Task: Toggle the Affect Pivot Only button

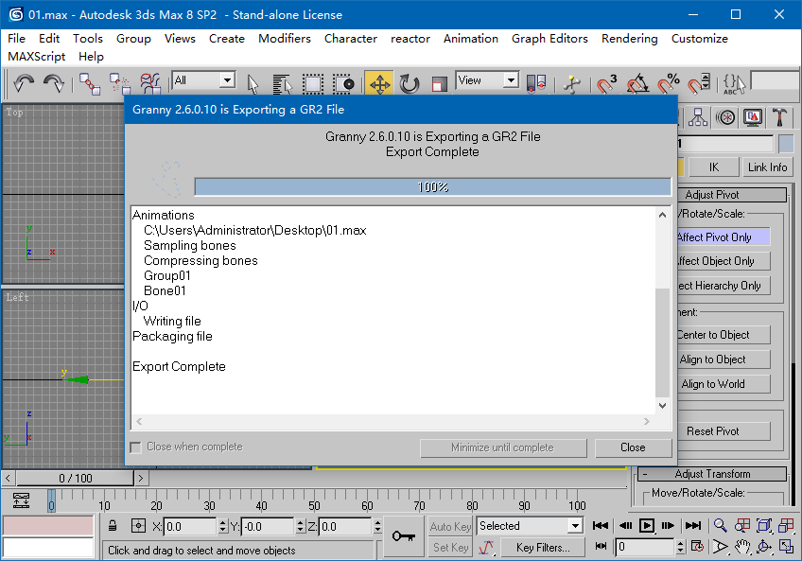Action: click(723, 237)
